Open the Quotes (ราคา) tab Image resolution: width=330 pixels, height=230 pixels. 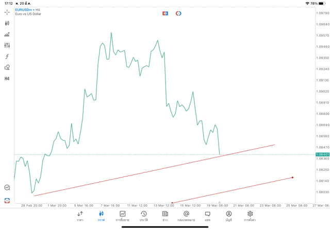point(80,216)
